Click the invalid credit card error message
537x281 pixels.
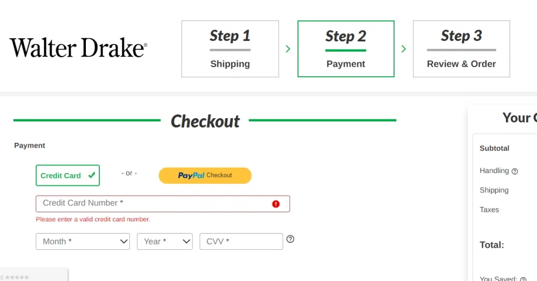pos(93,219)
